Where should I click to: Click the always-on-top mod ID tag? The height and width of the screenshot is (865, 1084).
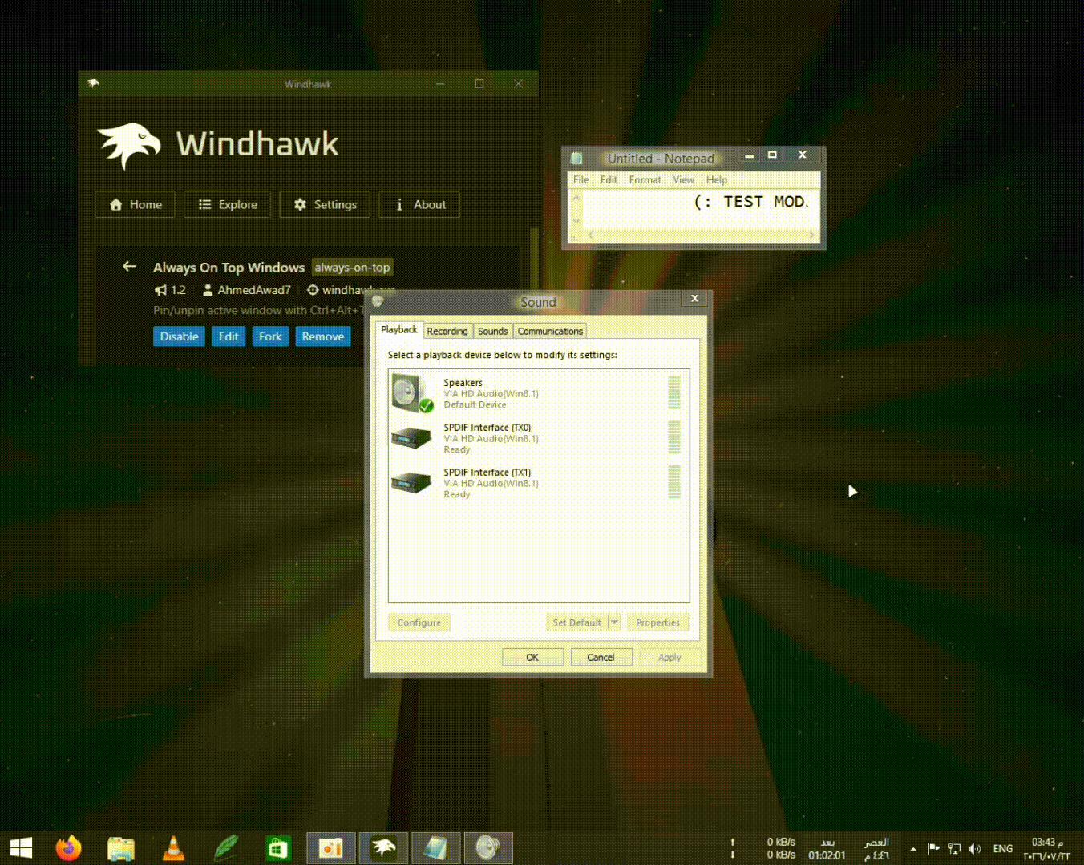[352, 268]
